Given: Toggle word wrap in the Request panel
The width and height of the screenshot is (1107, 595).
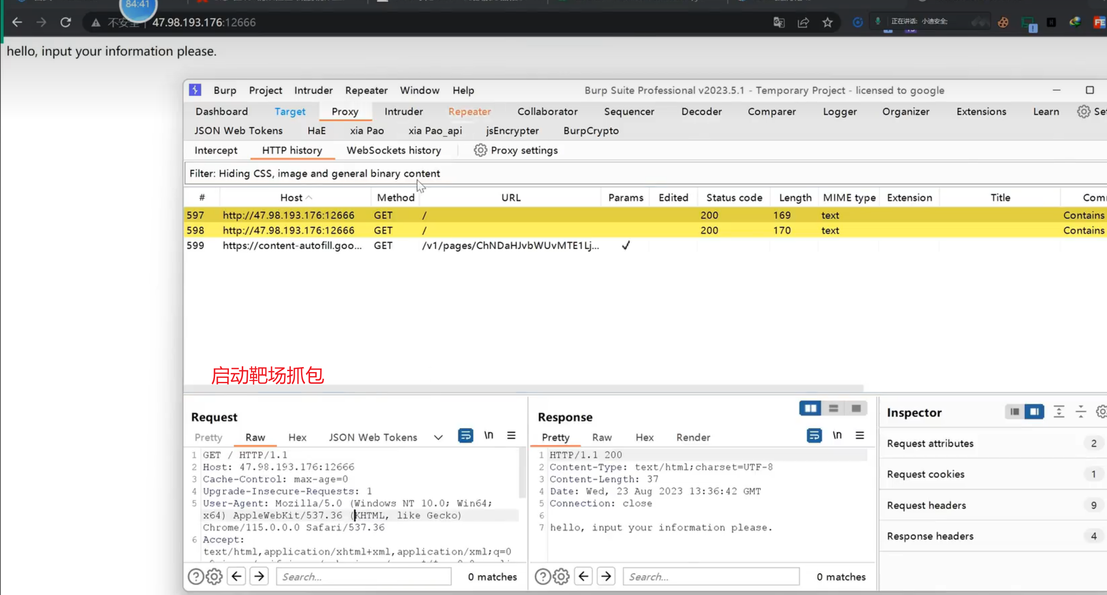Looking at the screenshot, I should [x=465, y=436].
